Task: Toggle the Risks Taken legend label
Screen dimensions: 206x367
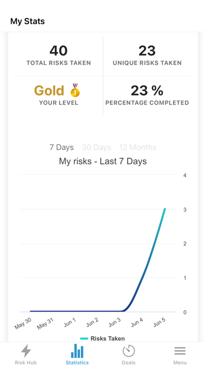Action: [108, 339]
